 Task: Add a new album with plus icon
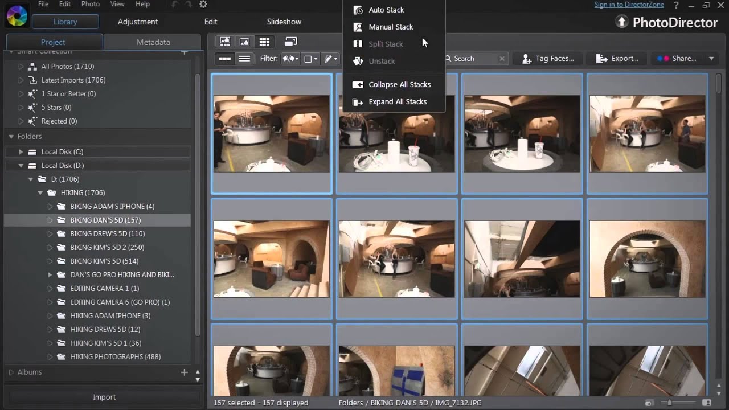184,372
